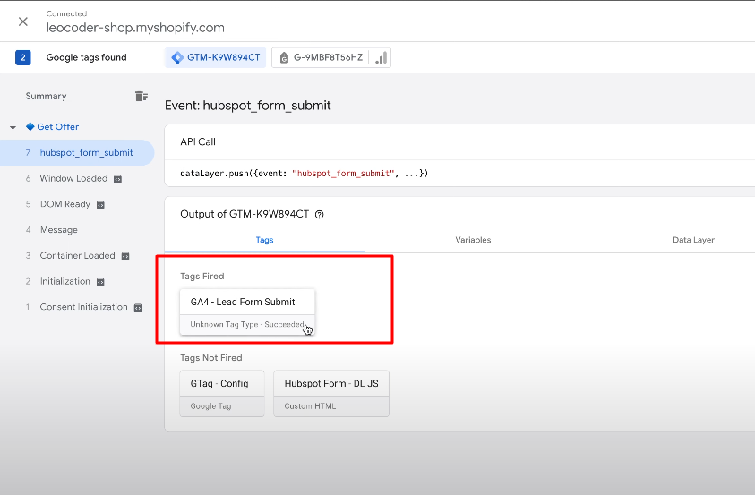Click the GTM diamond icon in container chip
Viewport: 755px width, 495px height.
click(x=177, y=57)
